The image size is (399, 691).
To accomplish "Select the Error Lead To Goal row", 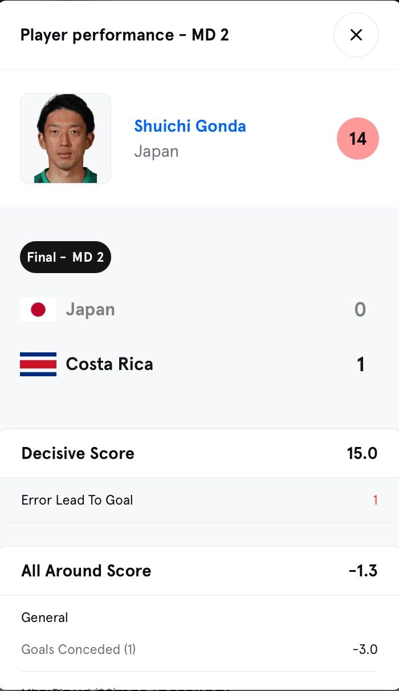I will pos(77,500).
